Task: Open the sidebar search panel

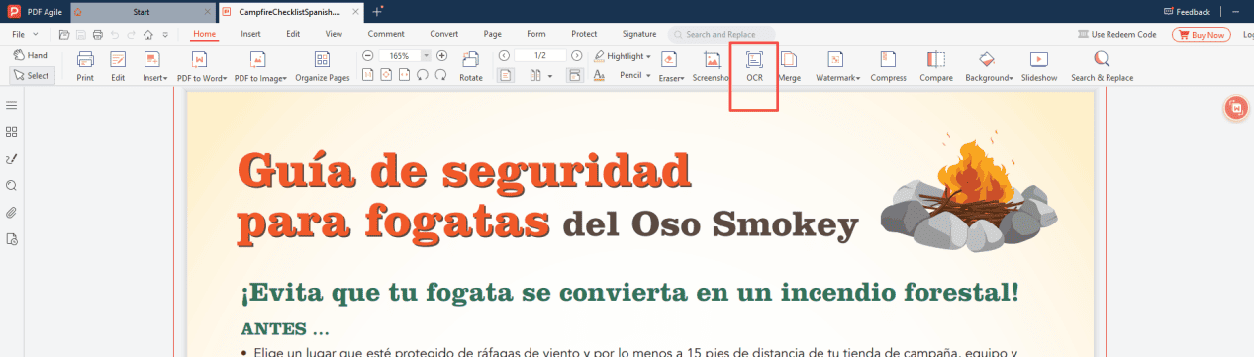Action: [x=12, y=185]
